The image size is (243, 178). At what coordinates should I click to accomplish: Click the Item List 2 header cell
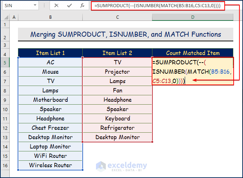[x=117, y=53]
